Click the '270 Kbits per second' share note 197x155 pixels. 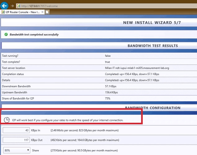[84, 150]
